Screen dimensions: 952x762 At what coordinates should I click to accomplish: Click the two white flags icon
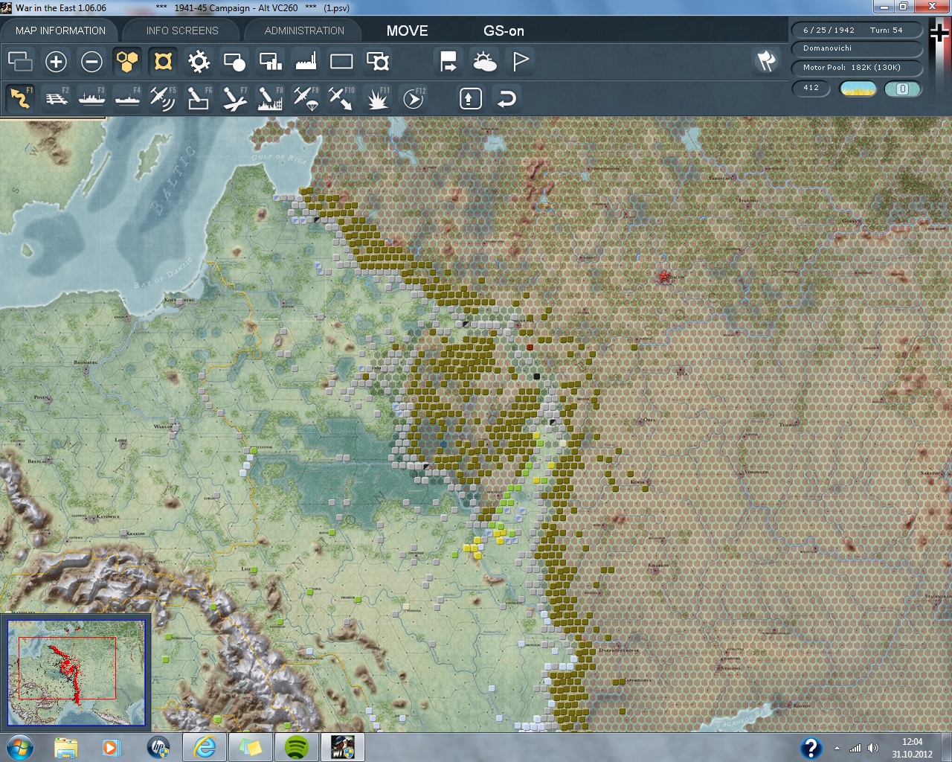pos(766,61)
